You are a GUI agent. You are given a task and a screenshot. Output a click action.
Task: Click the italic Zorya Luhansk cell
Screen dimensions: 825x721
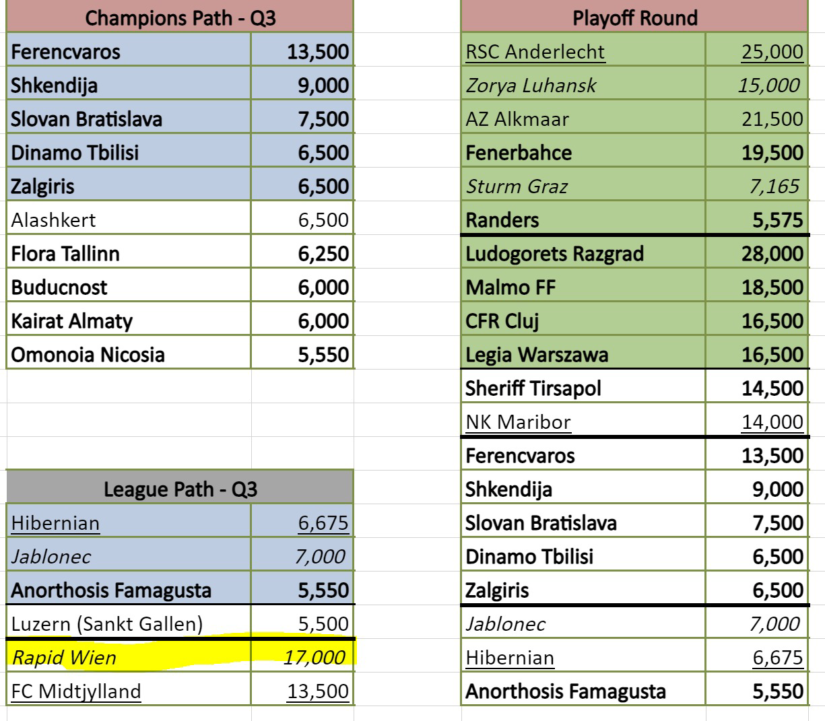point(584,85)
